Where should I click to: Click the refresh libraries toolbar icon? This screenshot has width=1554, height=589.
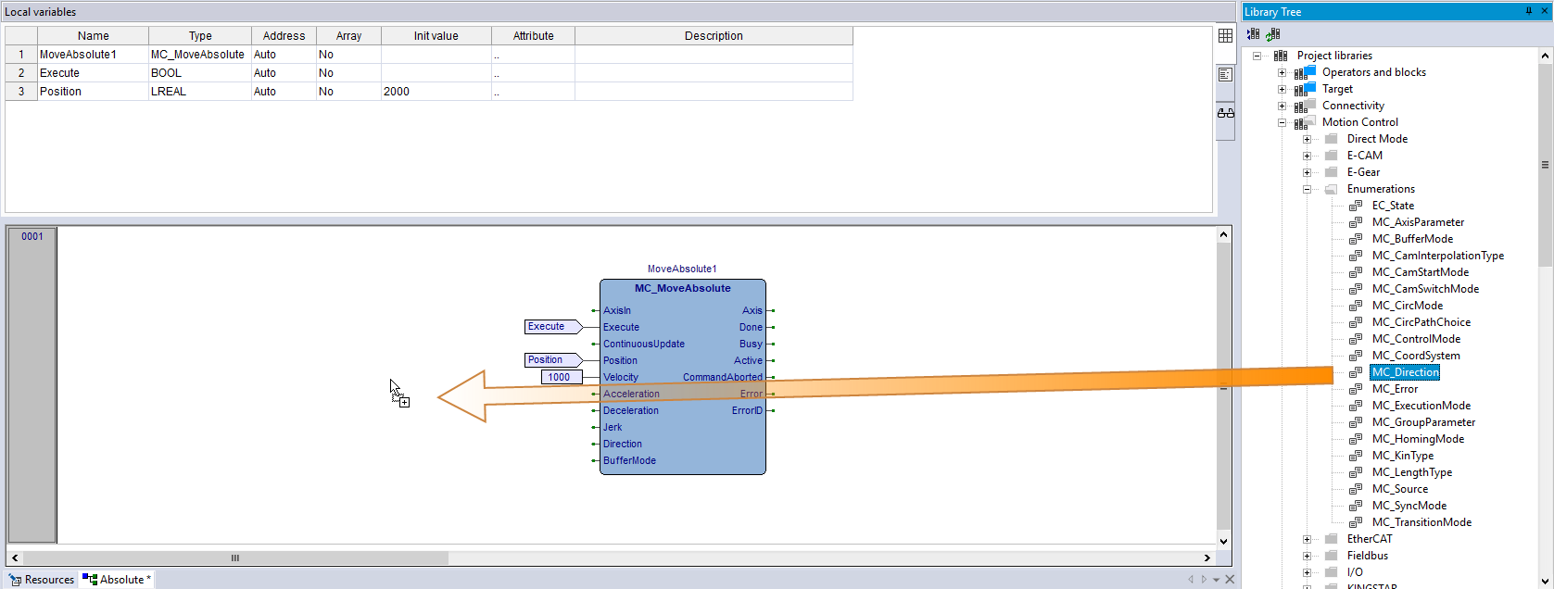click(1273, 34)
